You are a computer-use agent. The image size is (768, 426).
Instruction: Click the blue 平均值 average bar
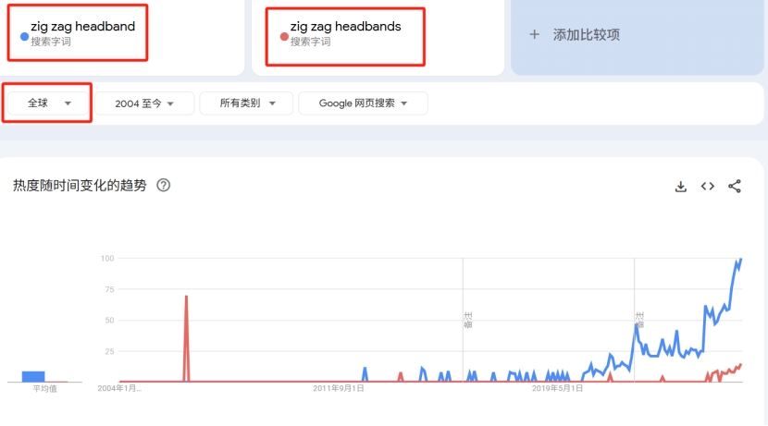33,376
